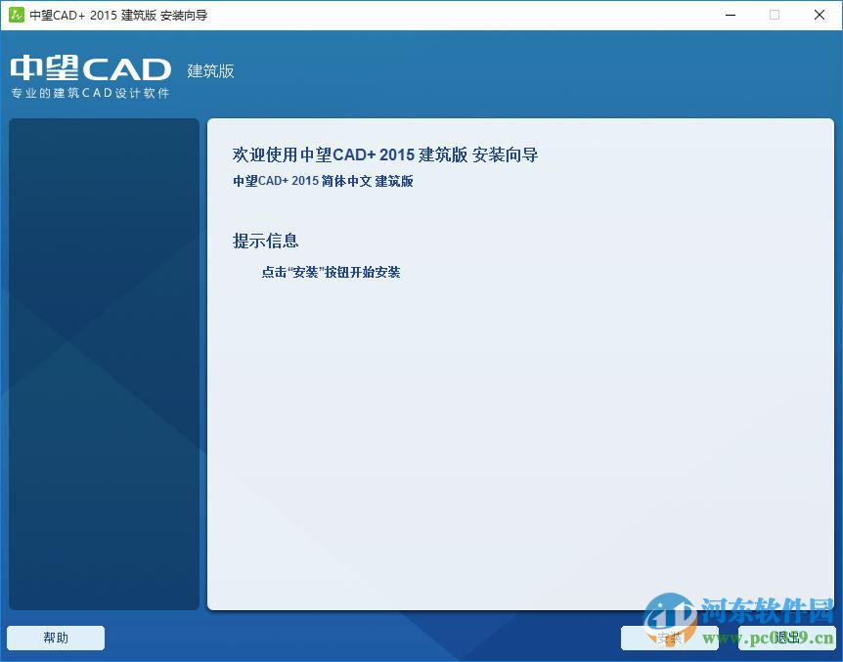Click the installer application icon in the title bar
This screenshot has height=662, width=843.
[x=18, y=15]
